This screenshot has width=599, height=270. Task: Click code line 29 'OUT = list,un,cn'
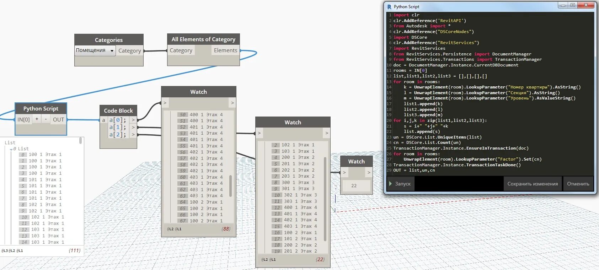(414, 171)
